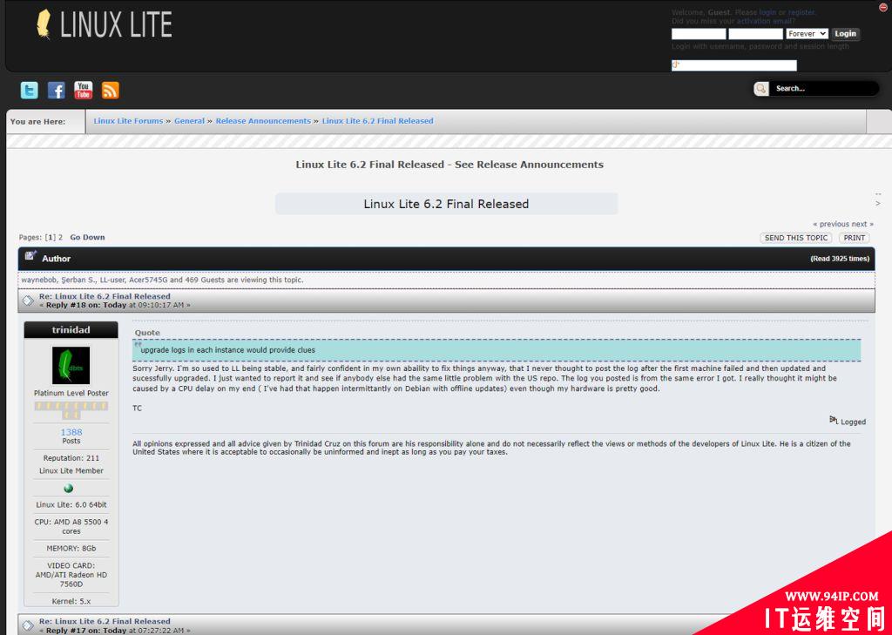The height and width of the screenshot is (635, 892).
Task: Open the register link
Action: tap(801, 12)
